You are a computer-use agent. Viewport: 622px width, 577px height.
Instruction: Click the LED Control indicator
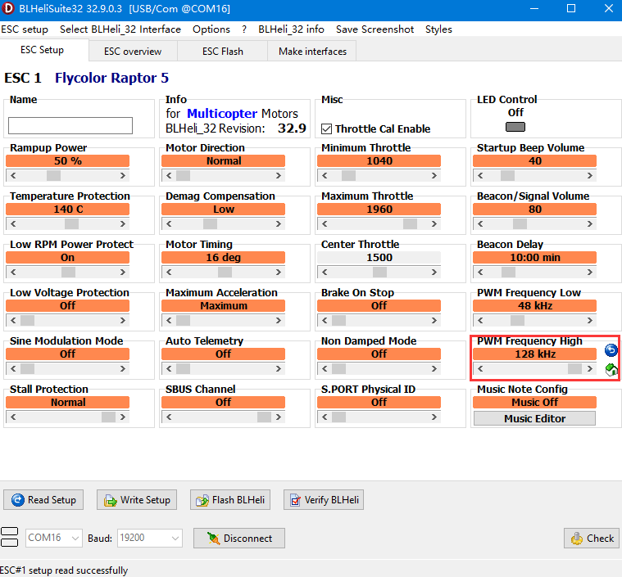515,127
